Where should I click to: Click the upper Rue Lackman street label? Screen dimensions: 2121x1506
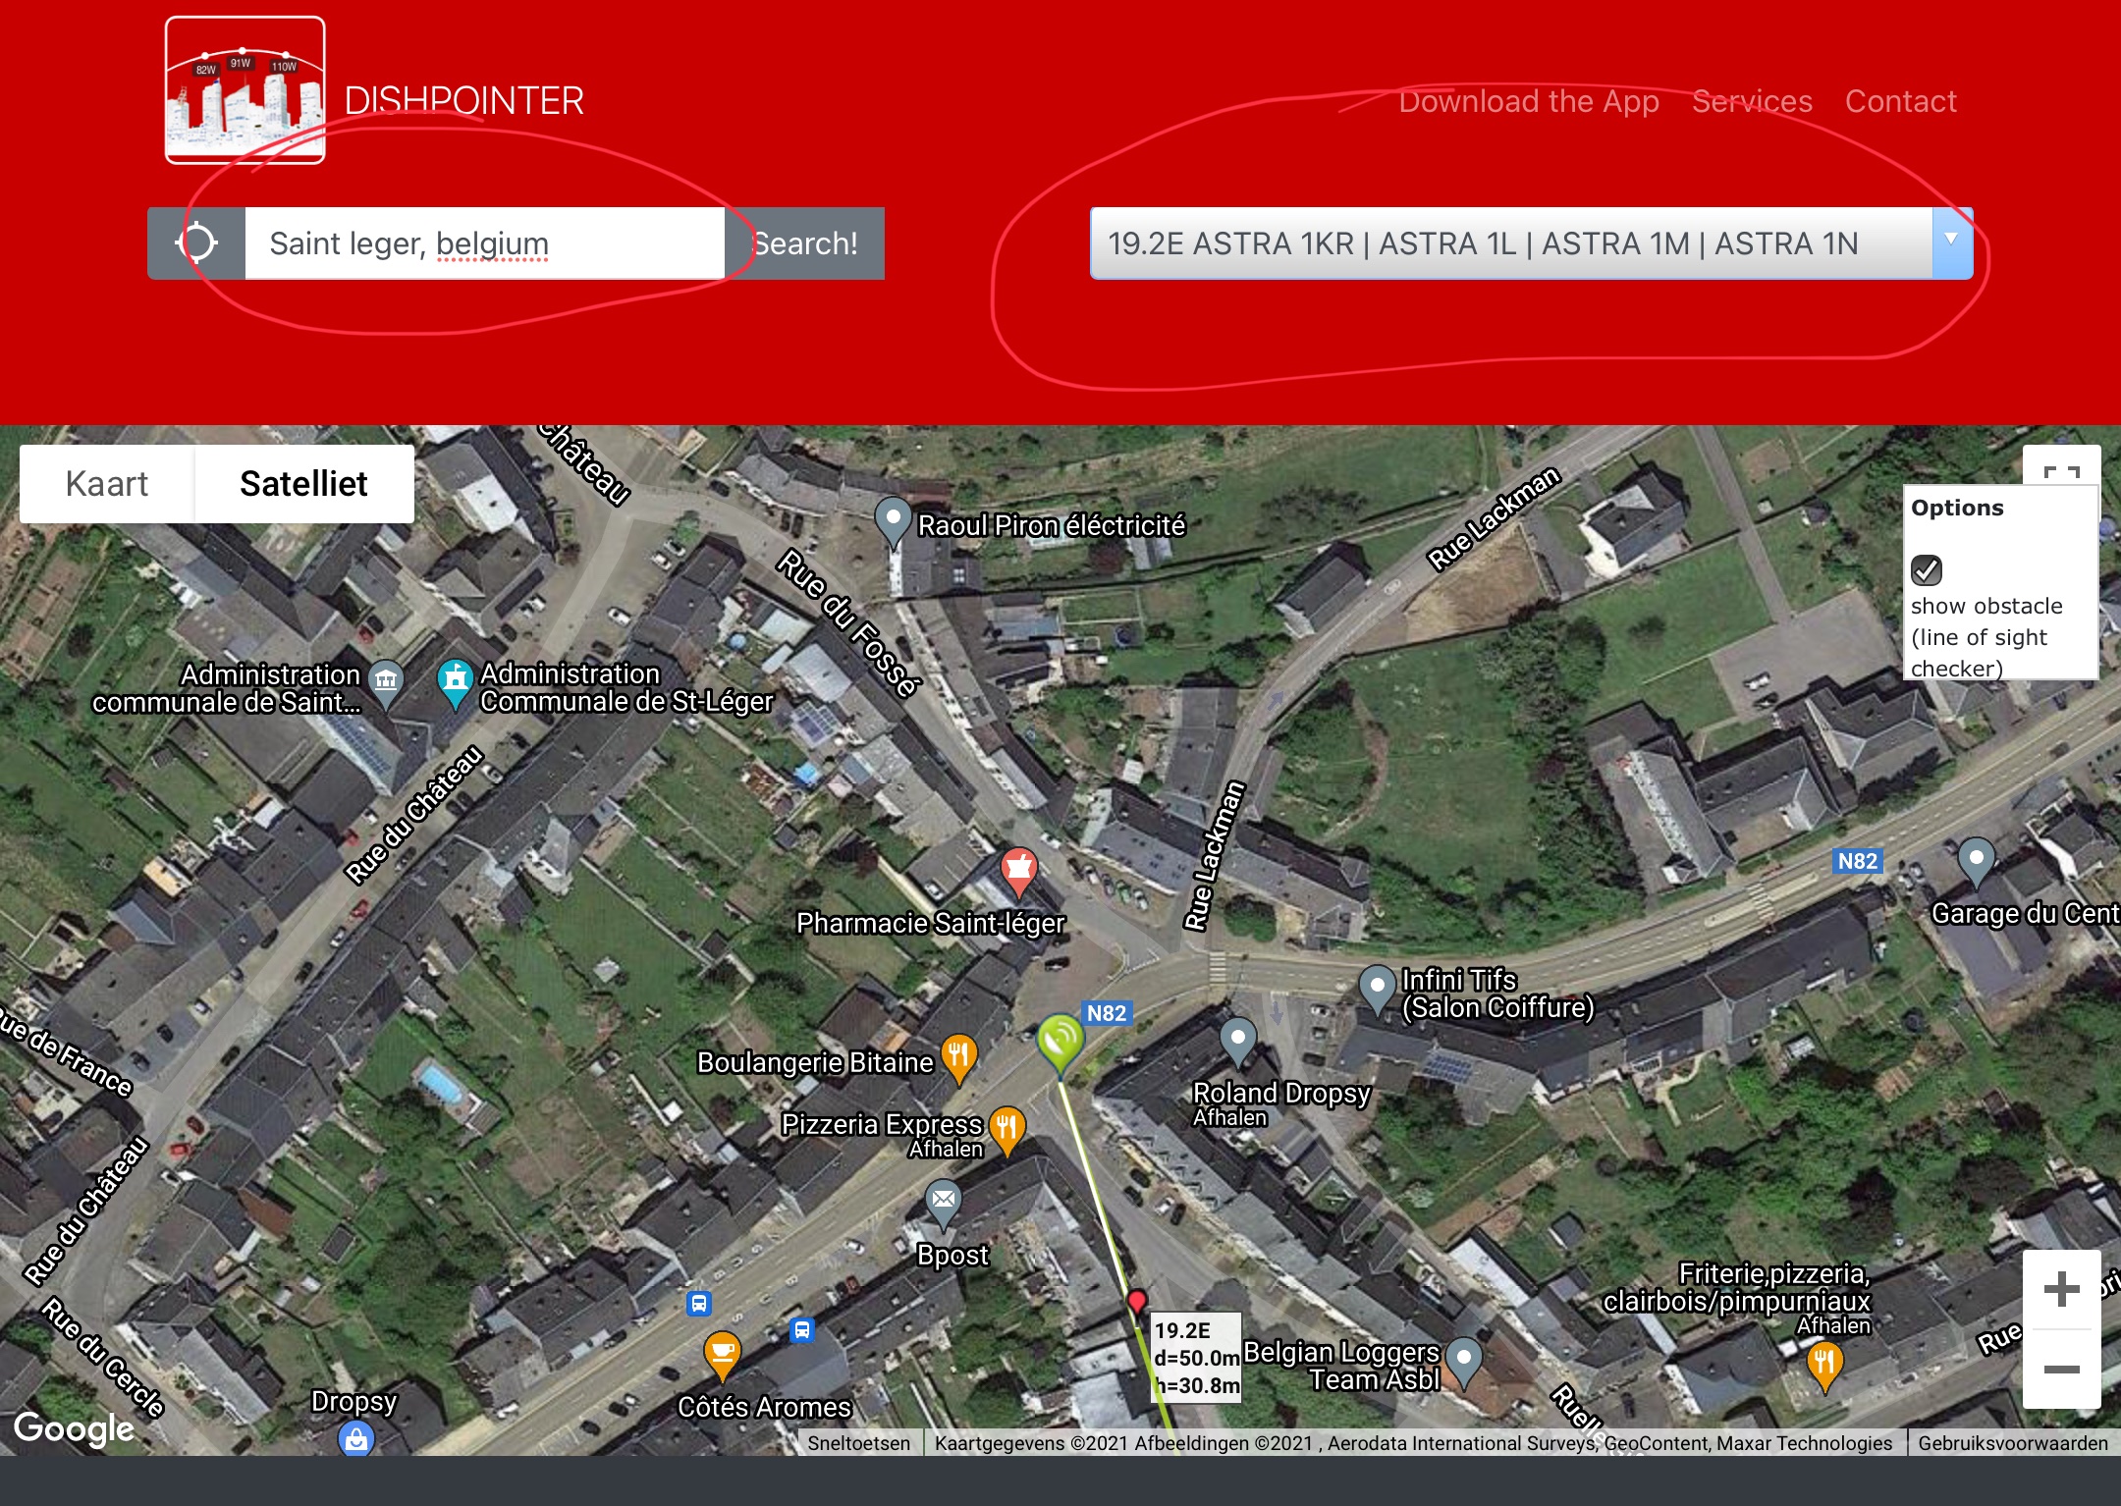click(x=1493, y=517)
